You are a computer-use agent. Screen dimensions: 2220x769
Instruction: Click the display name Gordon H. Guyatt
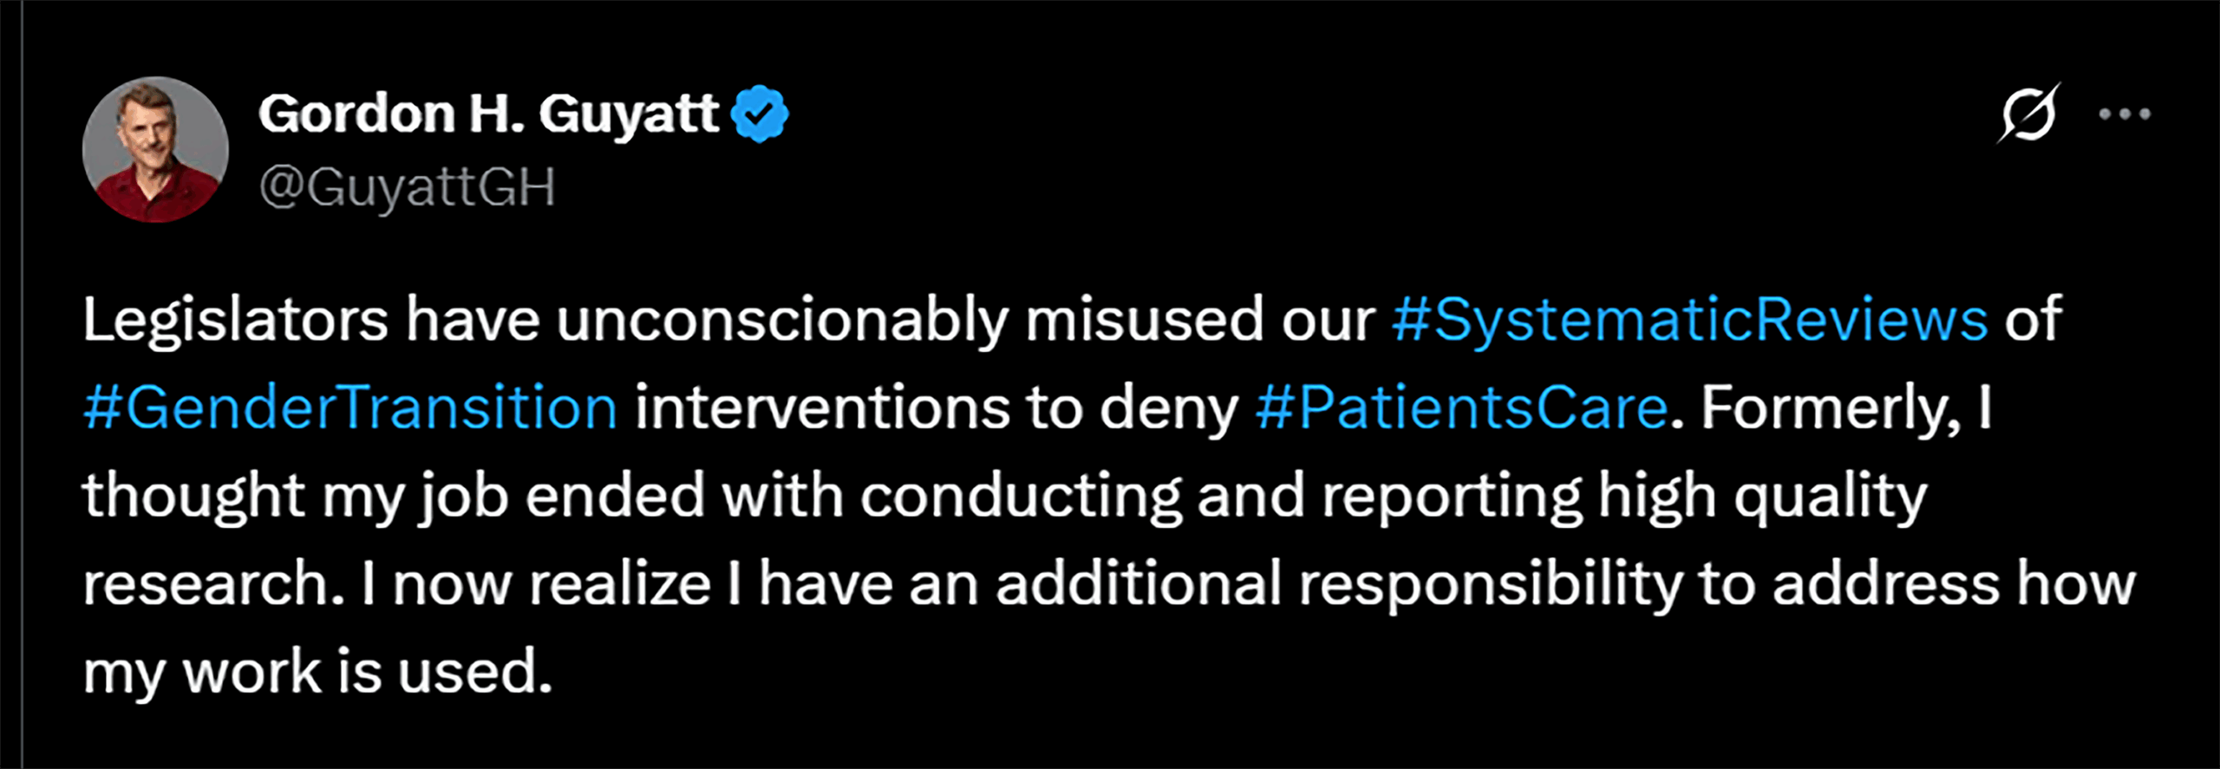point(488,114)
